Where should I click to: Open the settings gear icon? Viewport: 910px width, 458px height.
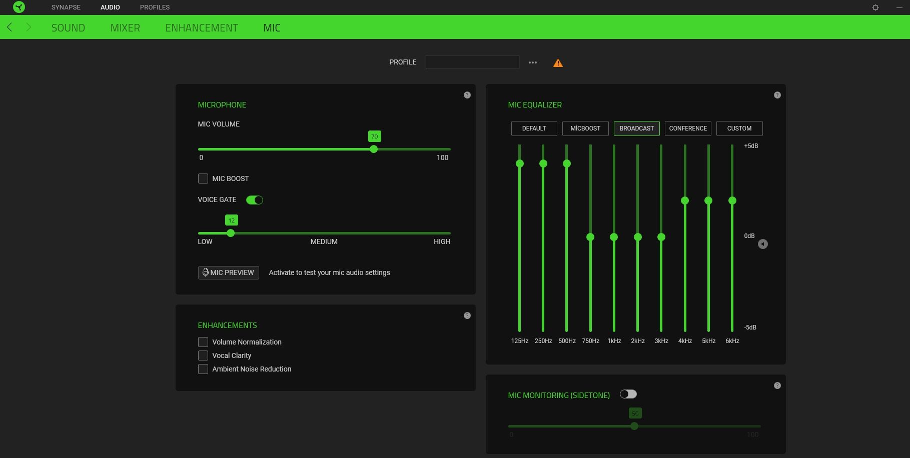[875, 7]
